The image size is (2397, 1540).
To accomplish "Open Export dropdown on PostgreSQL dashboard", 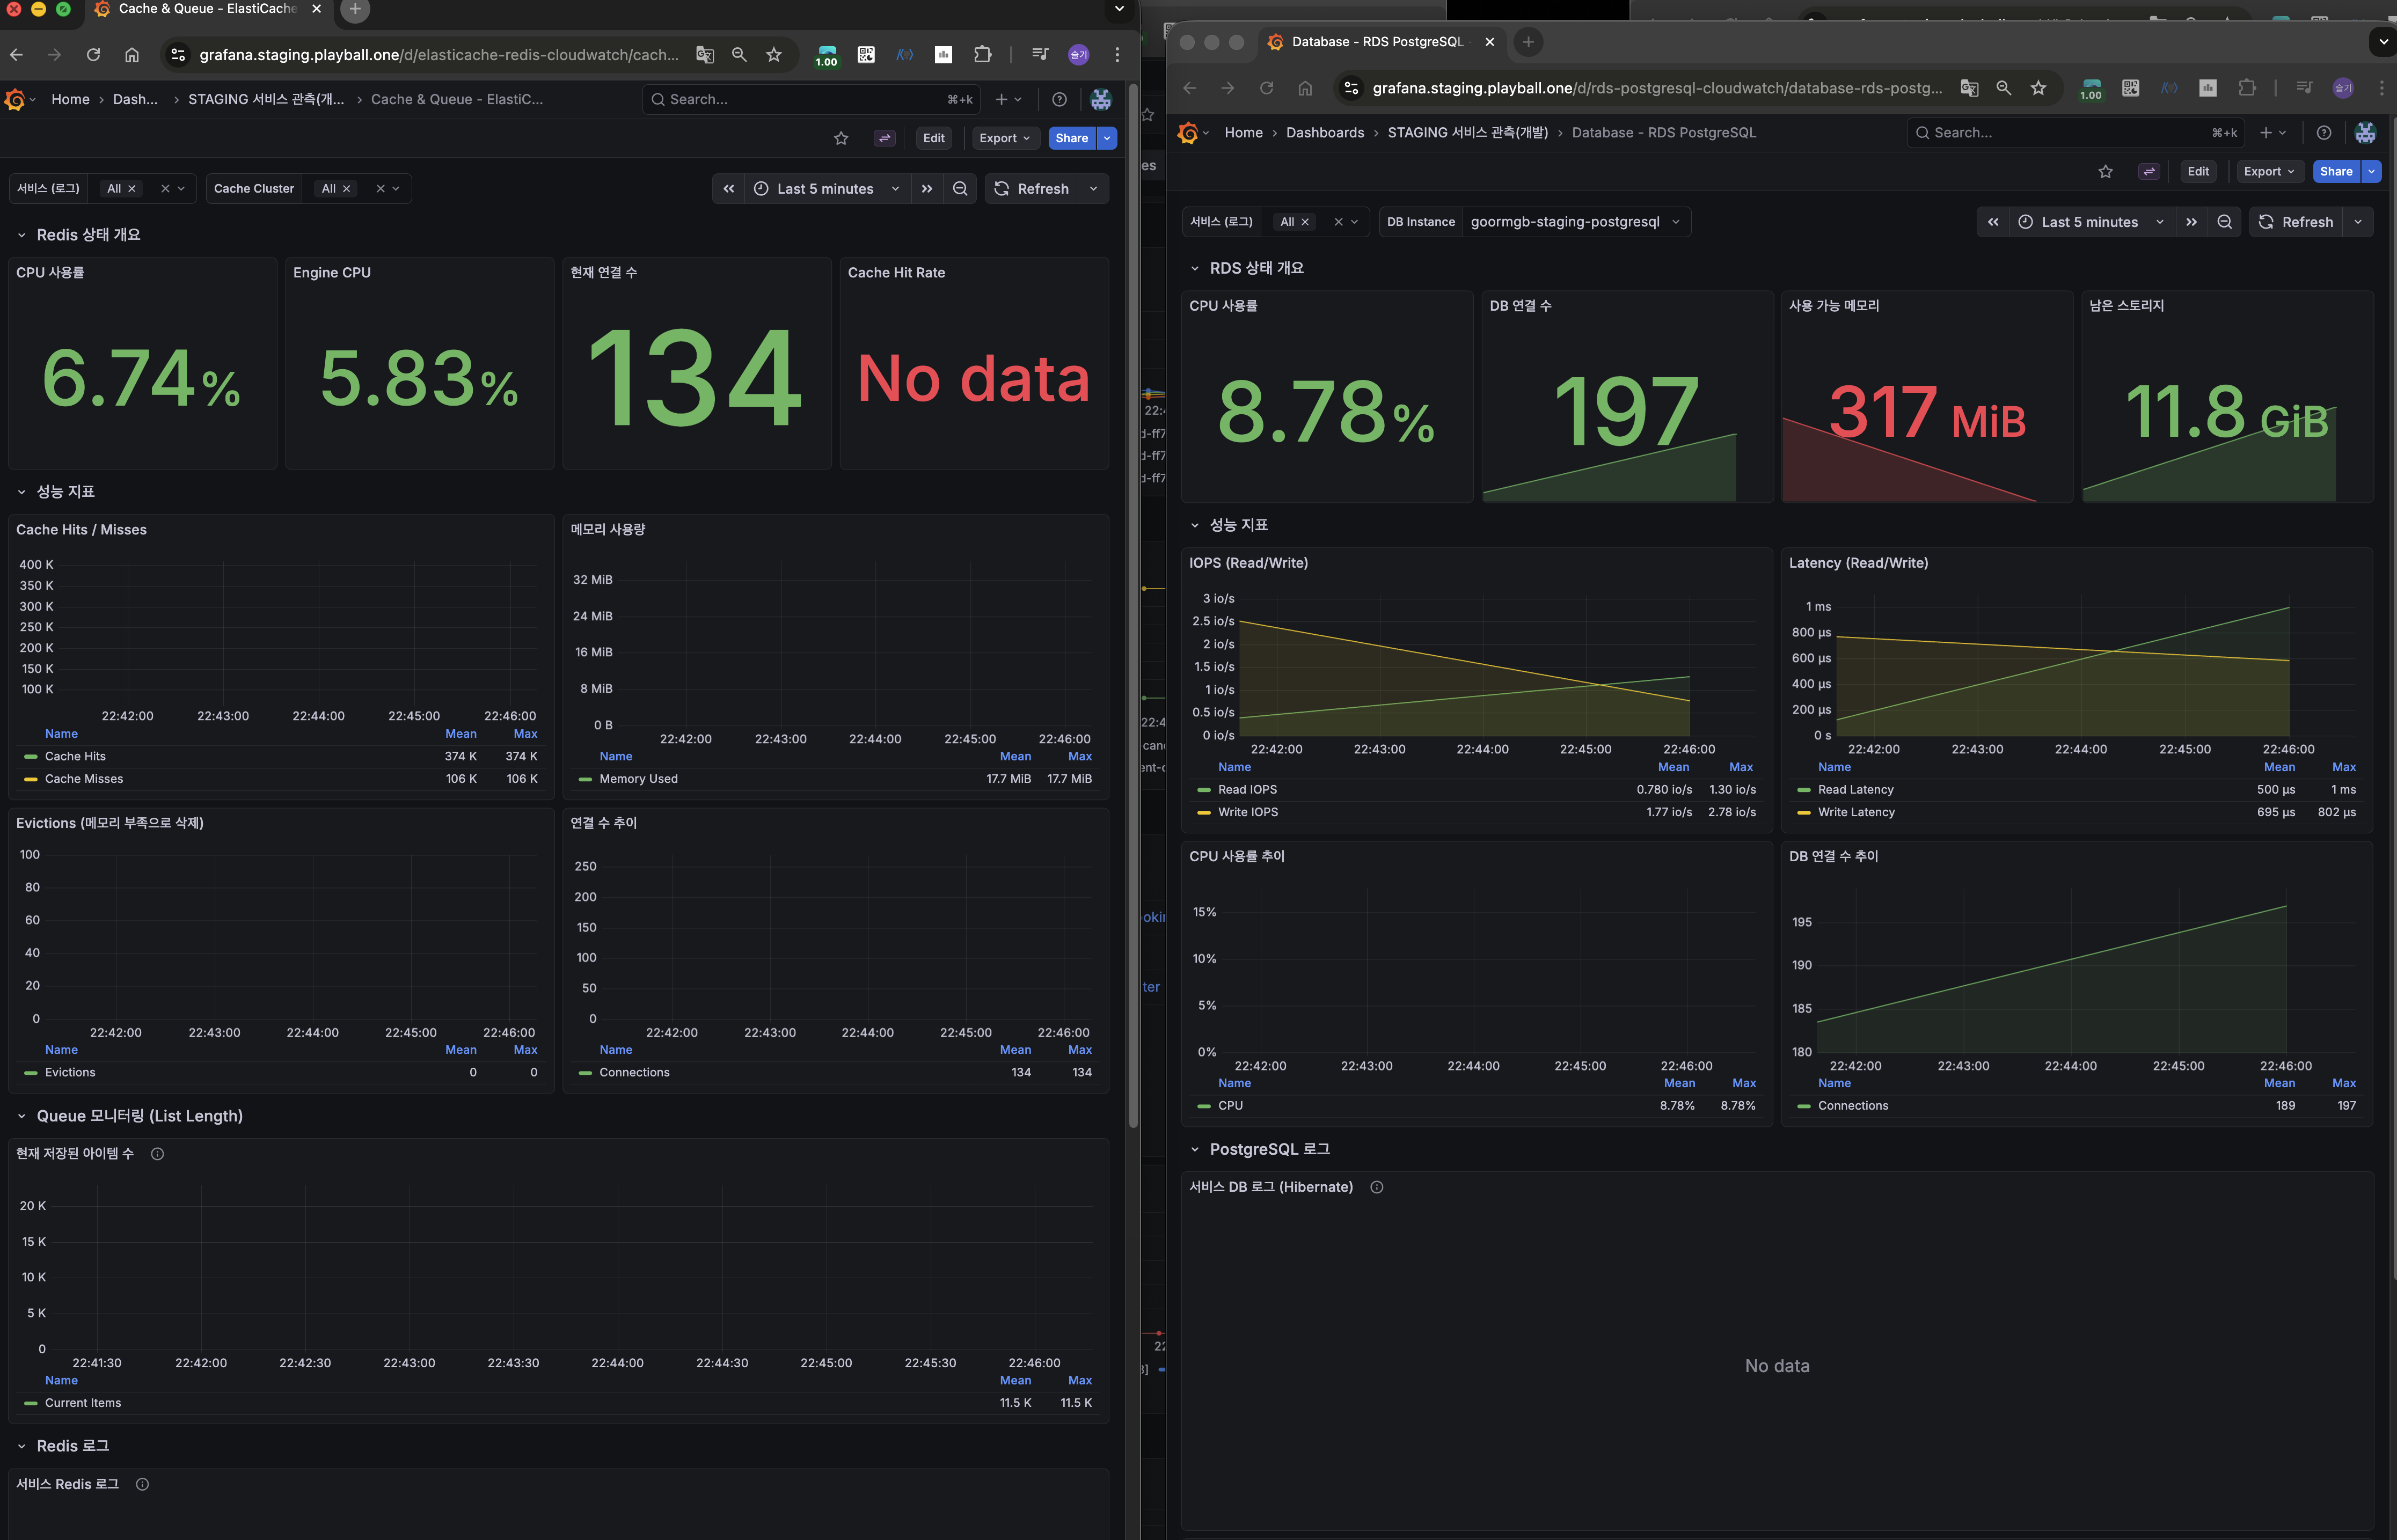I will click(2269, 171).
